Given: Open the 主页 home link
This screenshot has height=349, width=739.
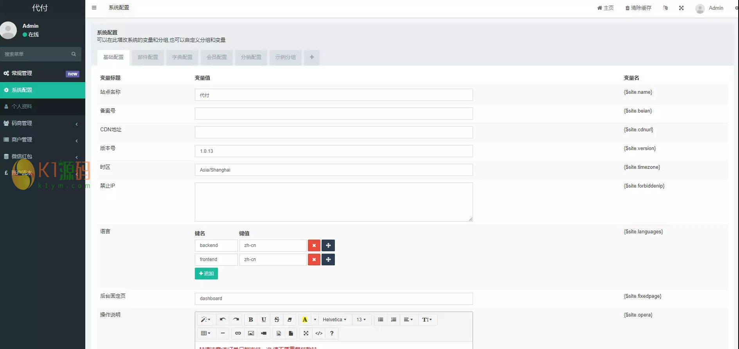Looking at the screenshot, I should click(605, 8).
